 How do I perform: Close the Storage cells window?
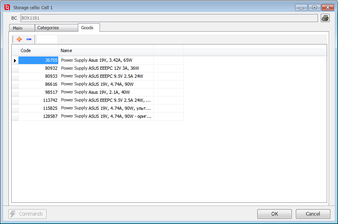[328, 8]
